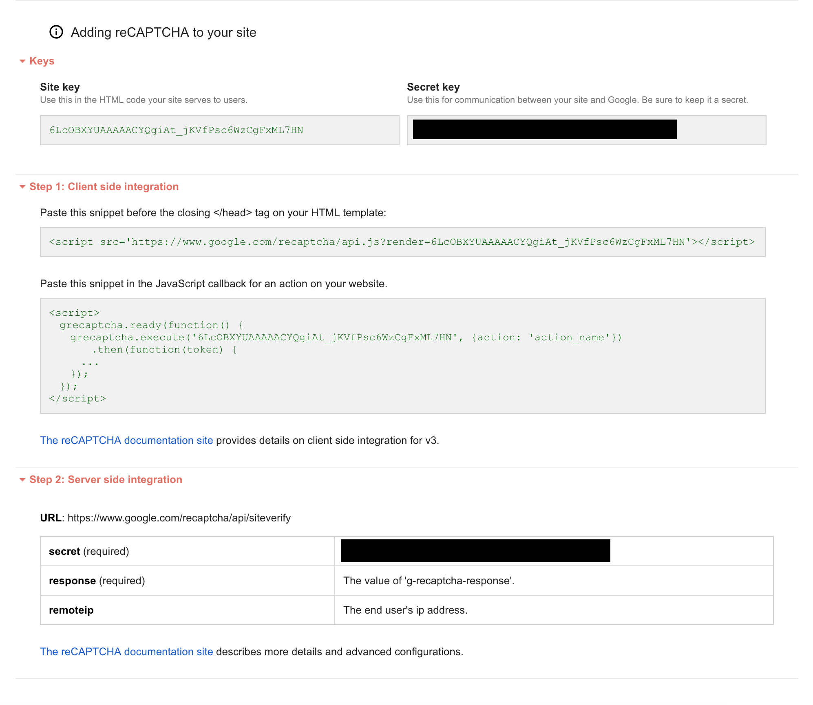Click the redacted secret value in table

(x=475, y=551)
